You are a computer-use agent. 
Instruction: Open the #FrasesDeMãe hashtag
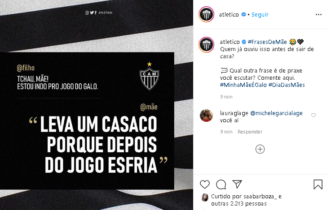(267, 42)
